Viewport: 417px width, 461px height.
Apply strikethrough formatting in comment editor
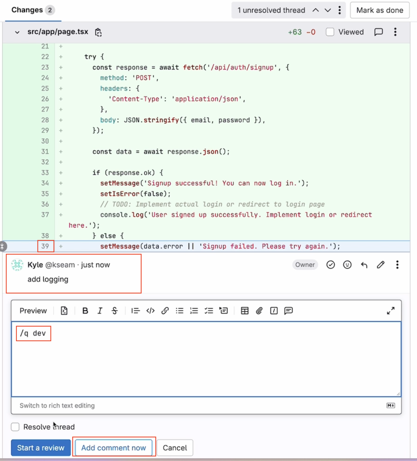[115, 311]
